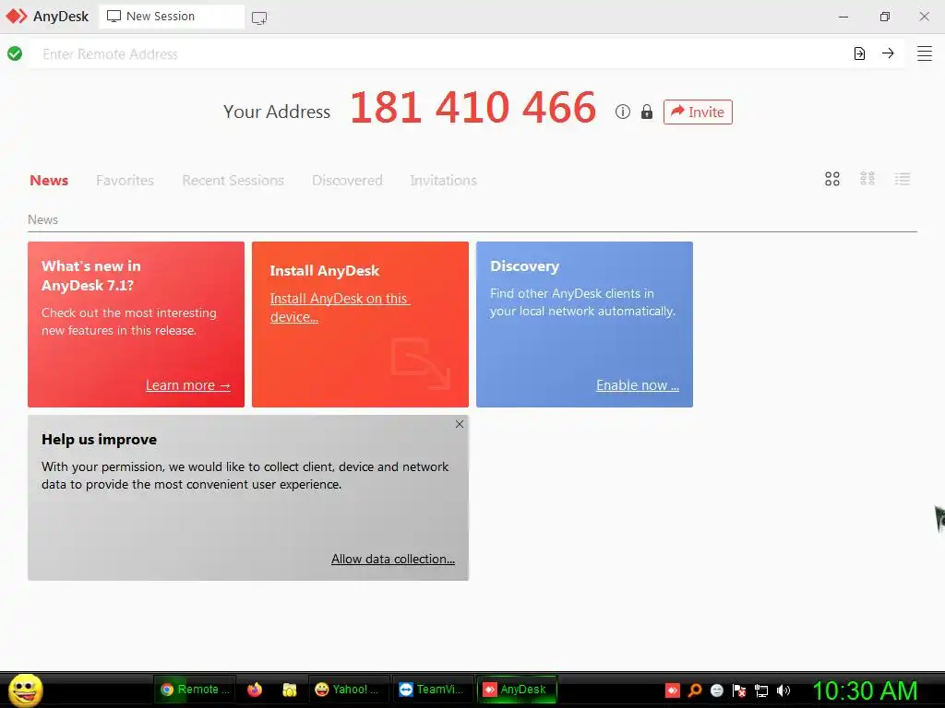Switch to TeamViewer taskbar button

click(x=434, y=690)
